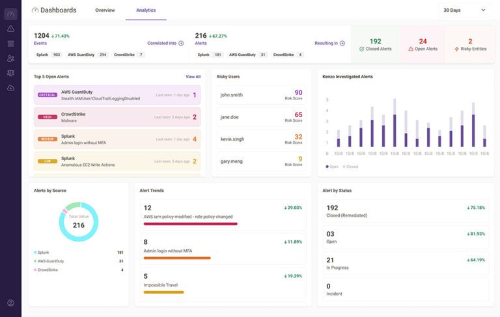Image resolution: width=500 pixels, height=317 pixels.
Task: Expand the 30 Days time range dropdown
Action: [x=465, y=10]
